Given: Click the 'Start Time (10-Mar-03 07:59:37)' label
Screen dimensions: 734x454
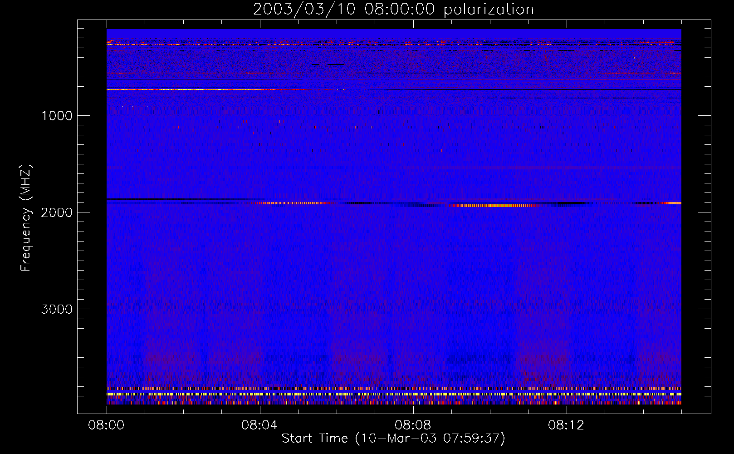Looking at the screenshot, I should pos(393,439).
